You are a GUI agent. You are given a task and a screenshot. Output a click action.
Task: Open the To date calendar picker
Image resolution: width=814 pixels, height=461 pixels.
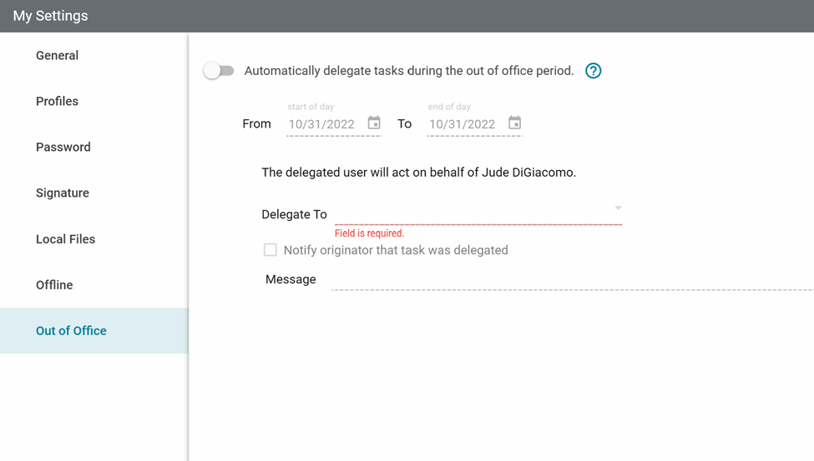514,123
